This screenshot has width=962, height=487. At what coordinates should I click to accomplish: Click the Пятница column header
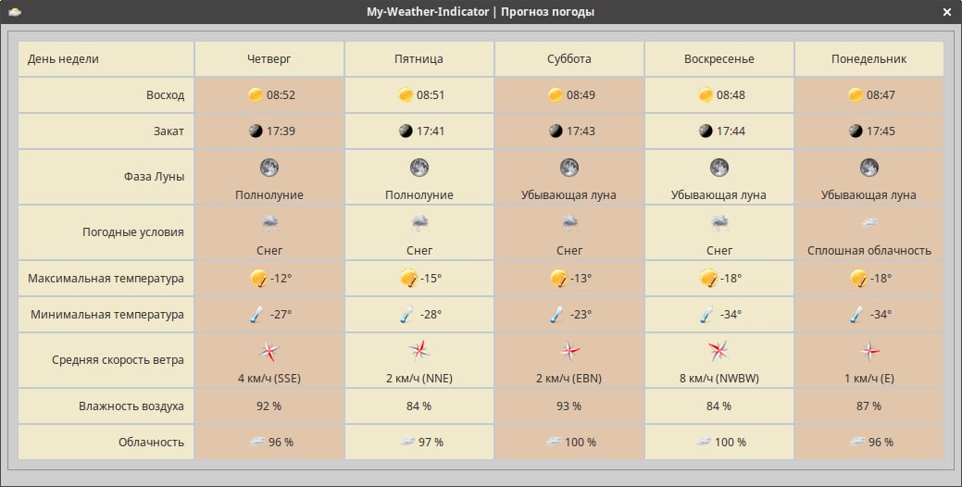tap(419, 59)
